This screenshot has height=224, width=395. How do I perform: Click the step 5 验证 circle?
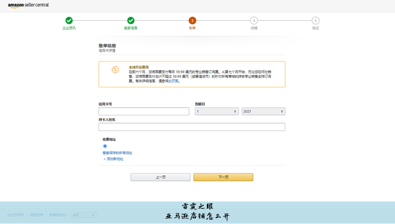tap(315, 21)
